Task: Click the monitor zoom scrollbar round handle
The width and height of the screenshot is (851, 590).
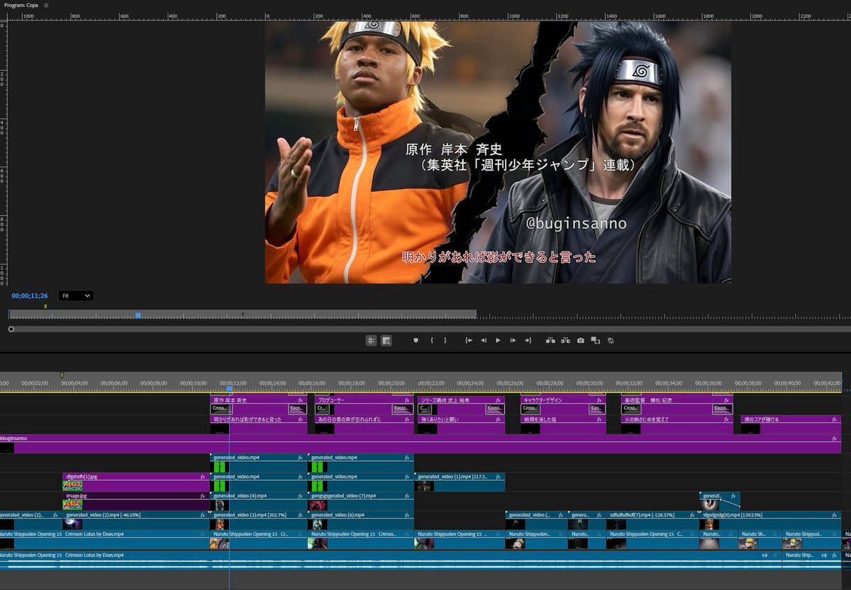Action: point(11,329)
